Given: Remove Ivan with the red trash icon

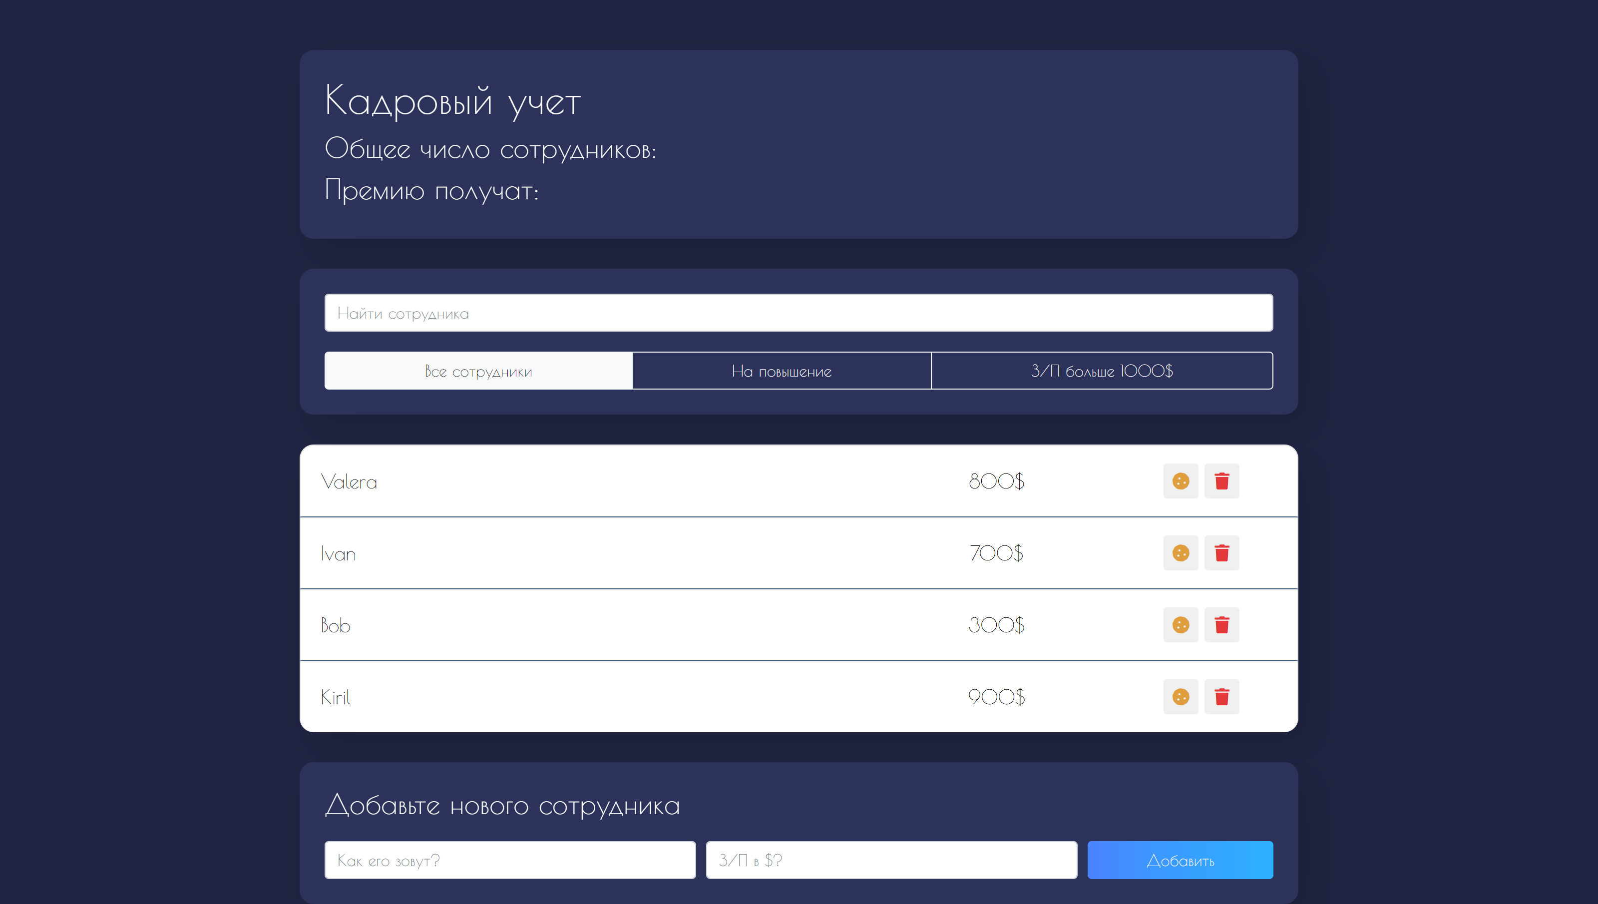Looking at the screenshot, I should [1222, 553].
